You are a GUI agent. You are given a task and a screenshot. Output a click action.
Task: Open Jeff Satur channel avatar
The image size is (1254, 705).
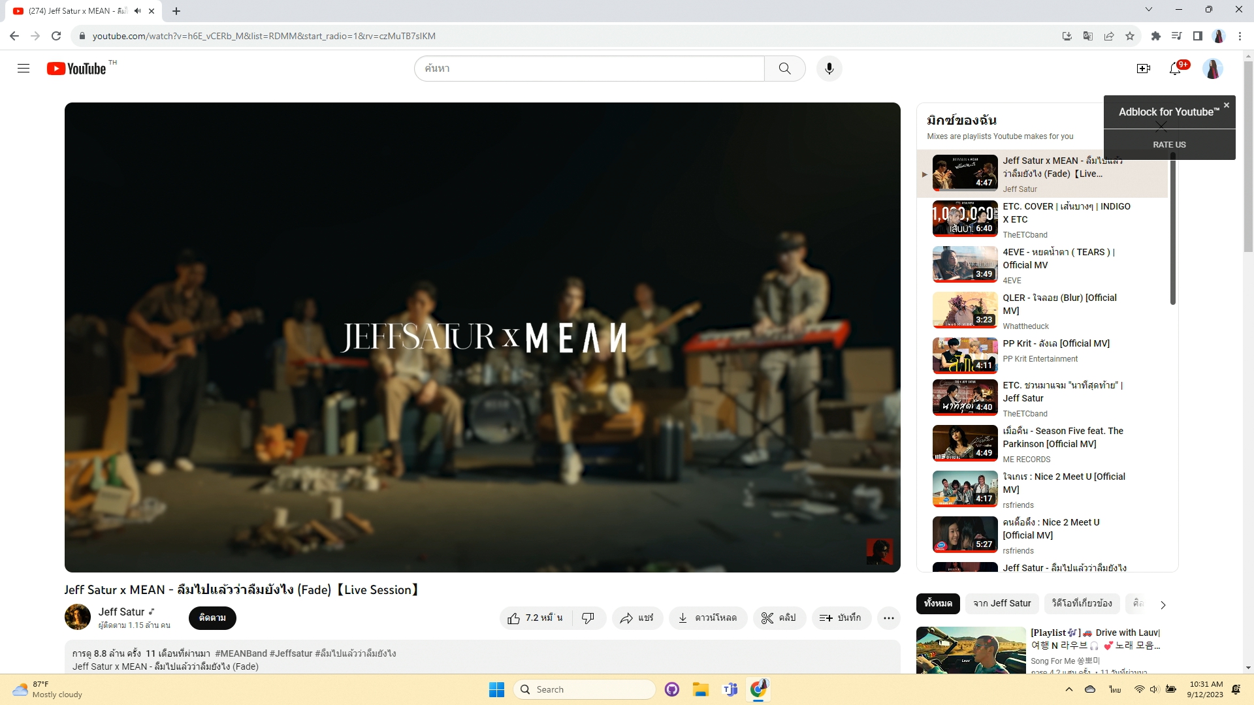click(78, 617)
